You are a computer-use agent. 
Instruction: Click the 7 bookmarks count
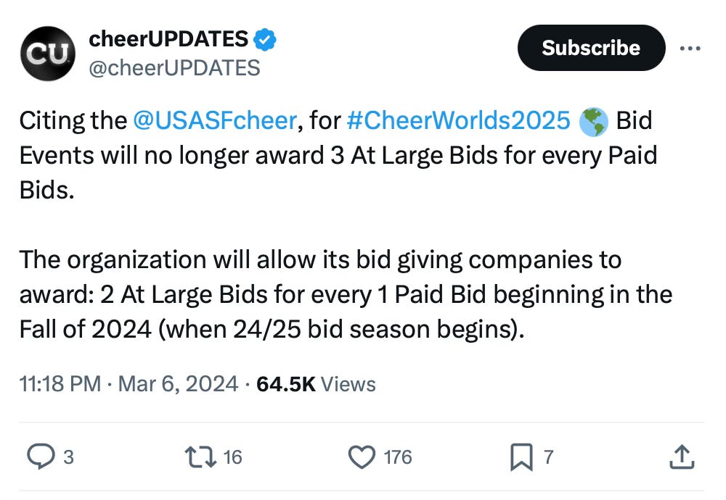pos(548,457)
